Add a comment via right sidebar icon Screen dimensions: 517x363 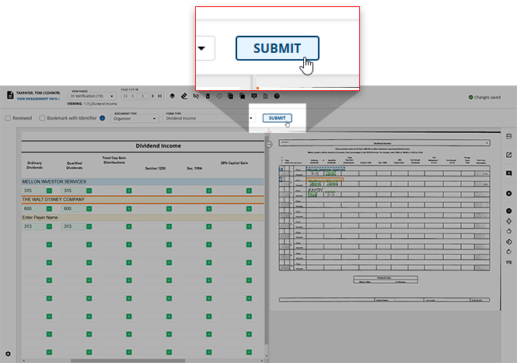pos(508,173)
